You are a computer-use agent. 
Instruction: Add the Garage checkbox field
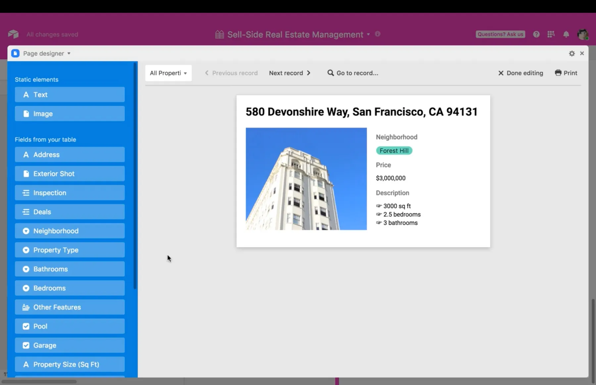(70, 345)
